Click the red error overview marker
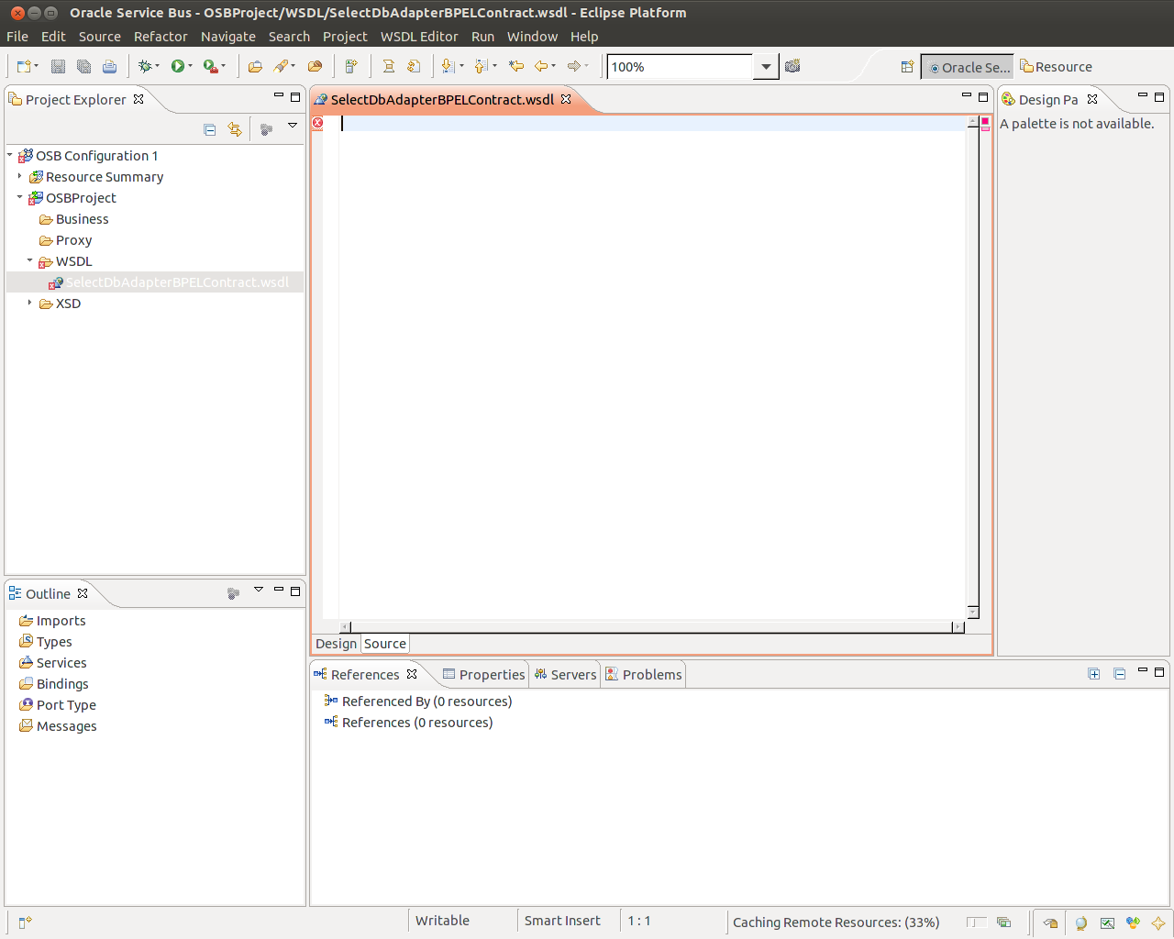Screen dimensions: 1174x939 tap(985, 127)
